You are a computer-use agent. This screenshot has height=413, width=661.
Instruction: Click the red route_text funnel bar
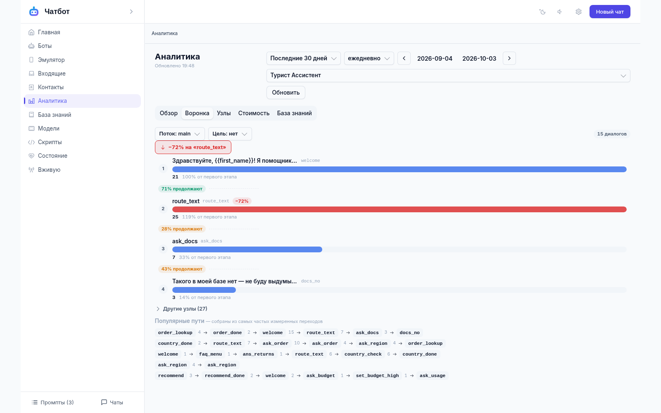399,209
